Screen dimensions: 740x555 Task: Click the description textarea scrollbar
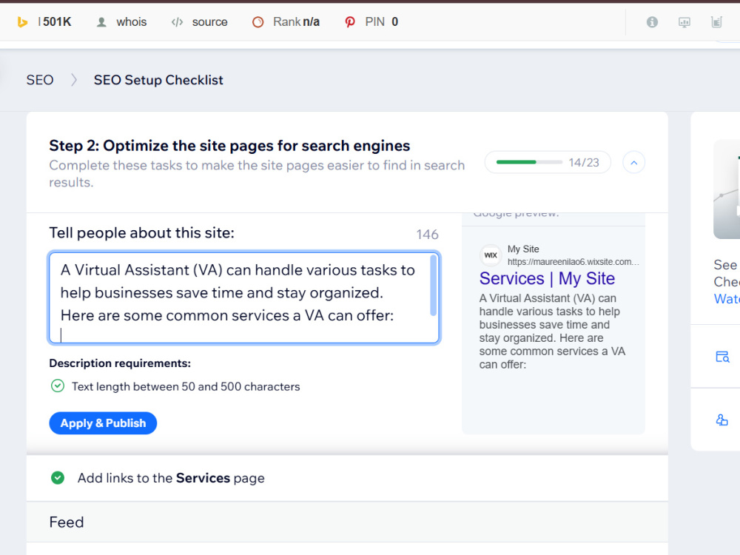(x=433, y=286)
